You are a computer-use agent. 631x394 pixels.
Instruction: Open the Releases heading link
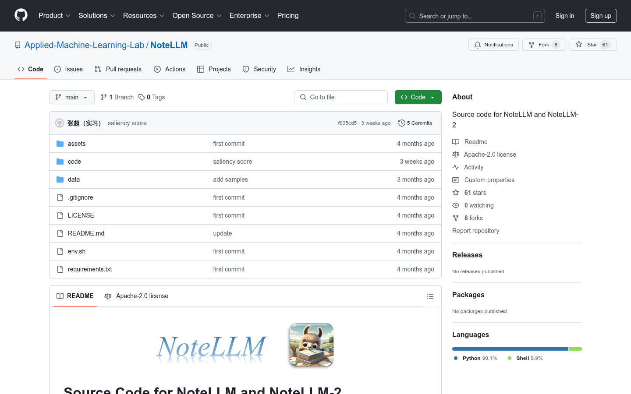tap(467, 255)
